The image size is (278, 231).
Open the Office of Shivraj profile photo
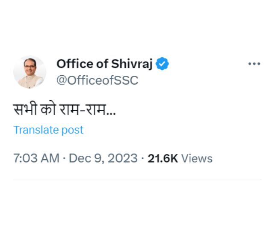pos(30,72)
